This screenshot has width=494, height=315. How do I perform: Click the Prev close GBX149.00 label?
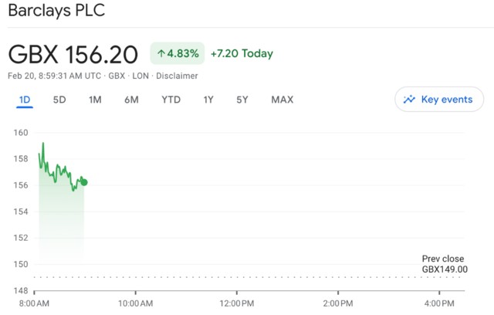(x=445, y=264)
